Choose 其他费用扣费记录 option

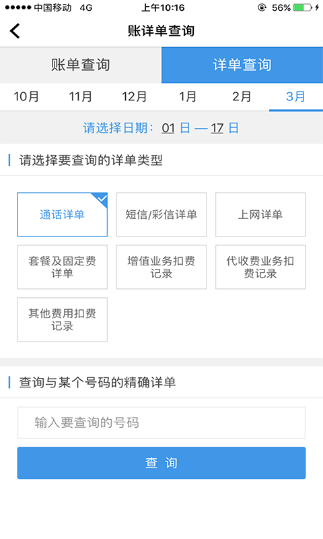63,319
